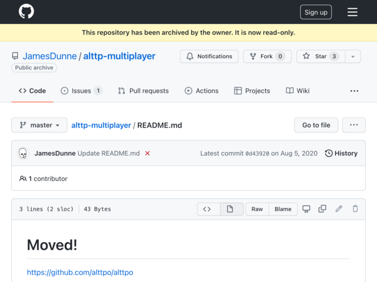The height and width of the screenshot is (282, 377).
Task: Click the repository book icon beside JamesDunne
Action: click(x=15, y=56)
